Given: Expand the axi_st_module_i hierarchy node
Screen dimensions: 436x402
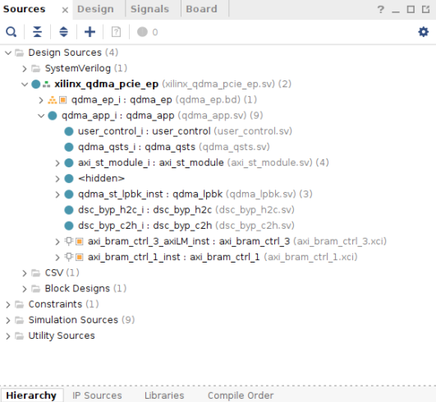Looking at the screenshot, I should [57, 162].
